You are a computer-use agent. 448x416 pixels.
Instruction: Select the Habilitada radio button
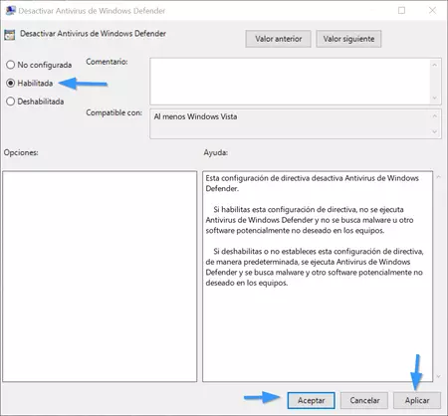[11, 83]
